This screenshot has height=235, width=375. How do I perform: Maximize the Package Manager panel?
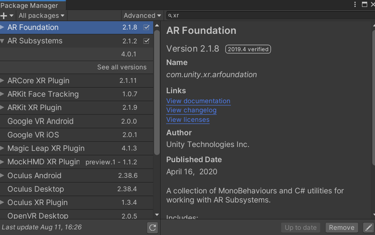pos(365,4)
